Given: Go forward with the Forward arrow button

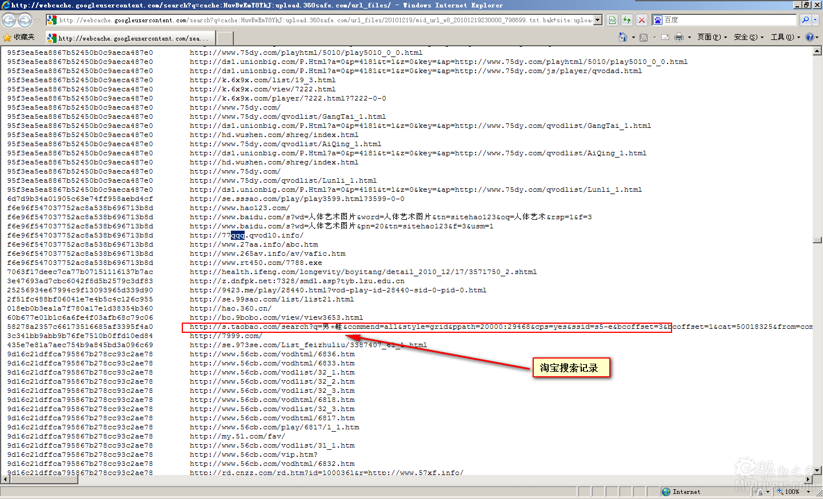Looking at the screenshot, I should click(25, 20).
